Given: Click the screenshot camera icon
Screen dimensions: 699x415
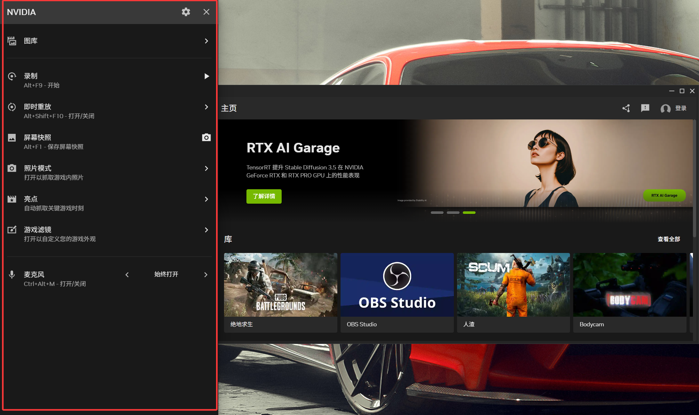Looking at the screenshot, I should click(206, 137).
